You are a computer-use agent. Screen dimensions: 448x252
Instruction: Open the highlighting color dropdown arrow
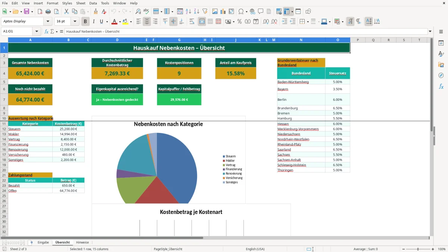(131, 22)
